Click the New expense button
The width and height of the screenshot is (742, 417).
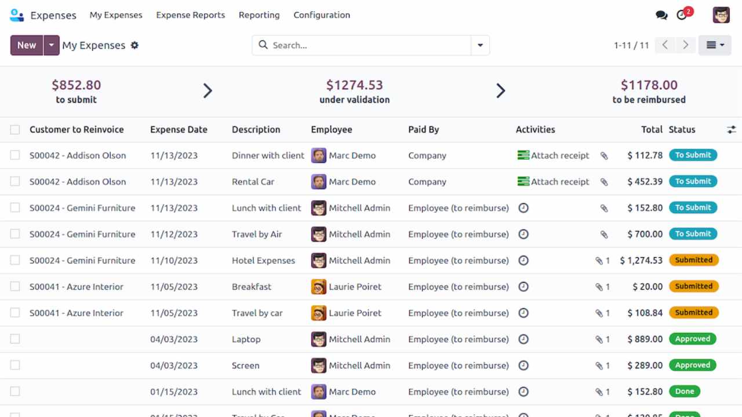pos(27,45)
